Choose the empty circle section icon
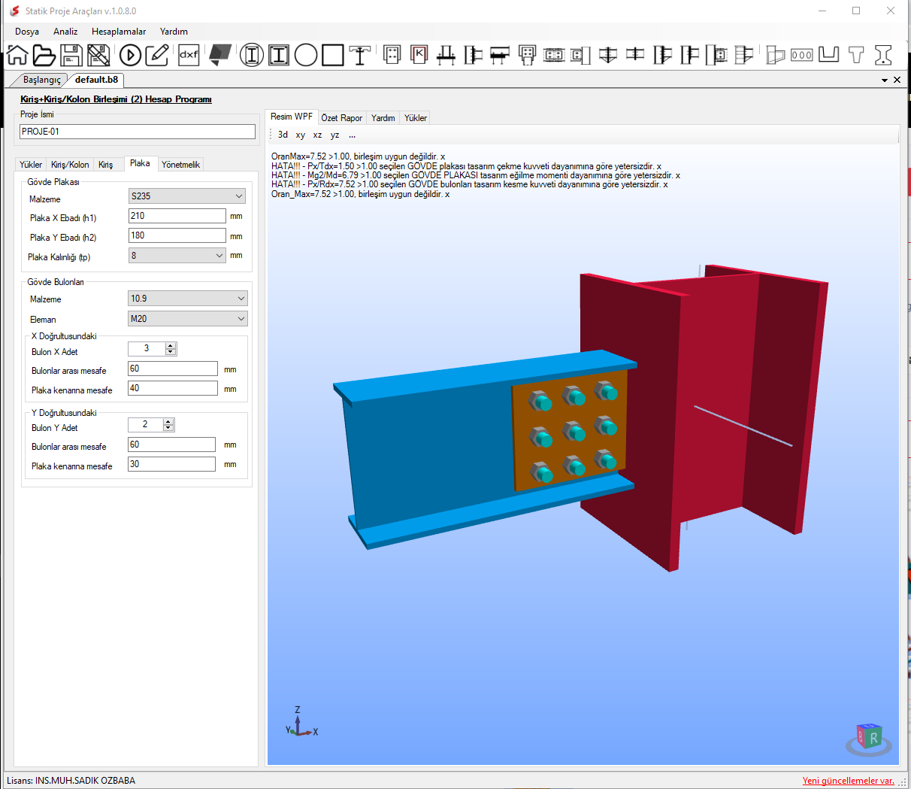 [306, 55]
